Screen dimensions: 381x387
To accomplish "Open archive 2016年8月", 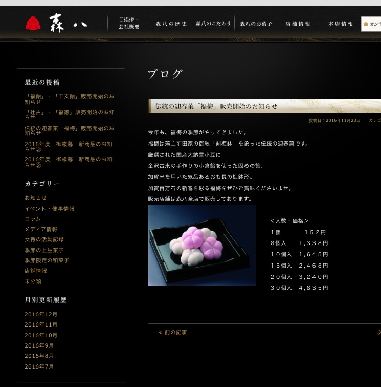I will (x=39, y=356).
